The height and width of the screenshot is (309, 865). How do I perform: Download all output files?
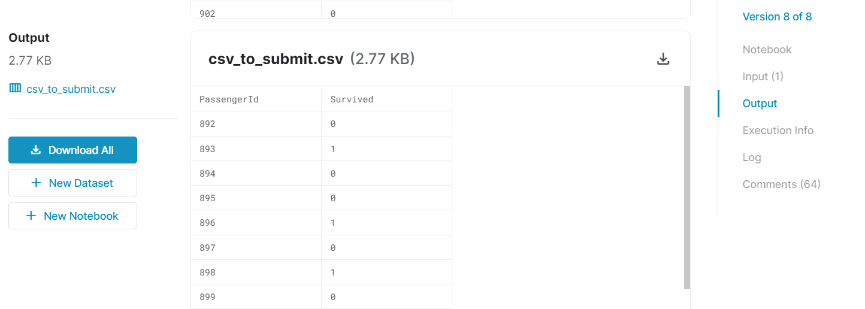(72, 150)
